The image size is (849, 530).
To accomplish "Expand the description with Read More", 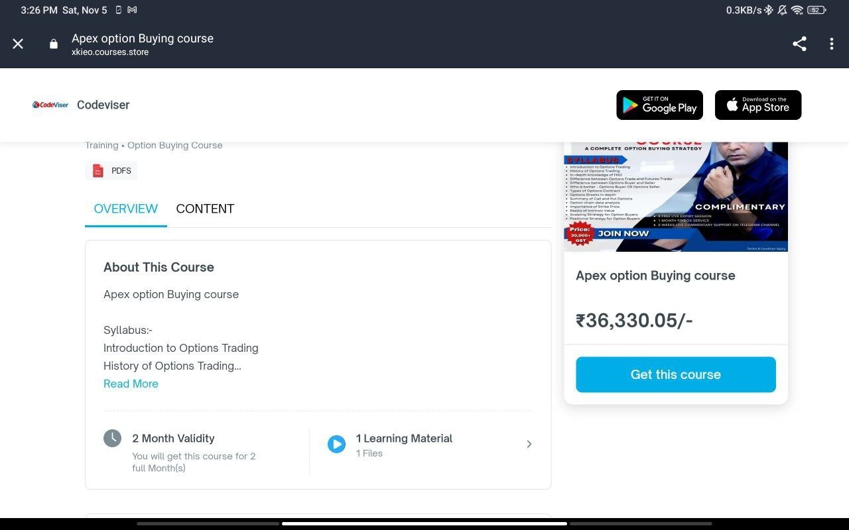I will coord(131,384).
